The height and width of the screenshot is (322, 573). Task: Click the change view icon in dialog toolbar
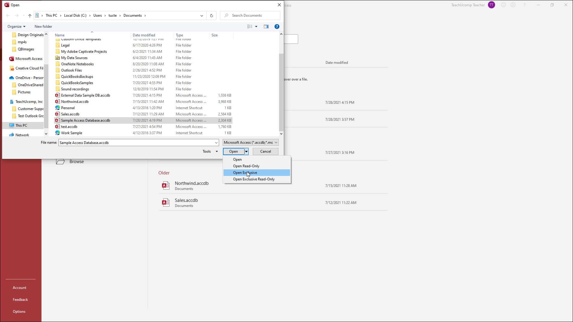click(250, 27)
